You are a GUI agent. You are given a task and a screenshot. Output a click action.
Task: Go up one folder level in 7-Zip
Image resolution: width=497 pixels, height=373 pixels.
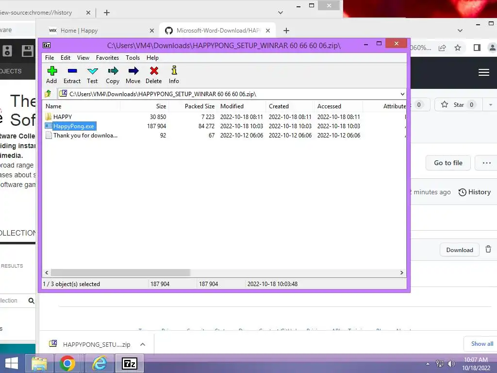[48, 94]
